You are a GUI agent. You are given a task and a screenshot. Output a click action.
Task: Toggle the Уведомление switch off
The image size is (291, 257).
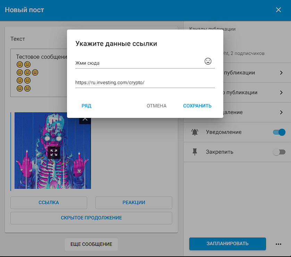(x=279, y=132)
